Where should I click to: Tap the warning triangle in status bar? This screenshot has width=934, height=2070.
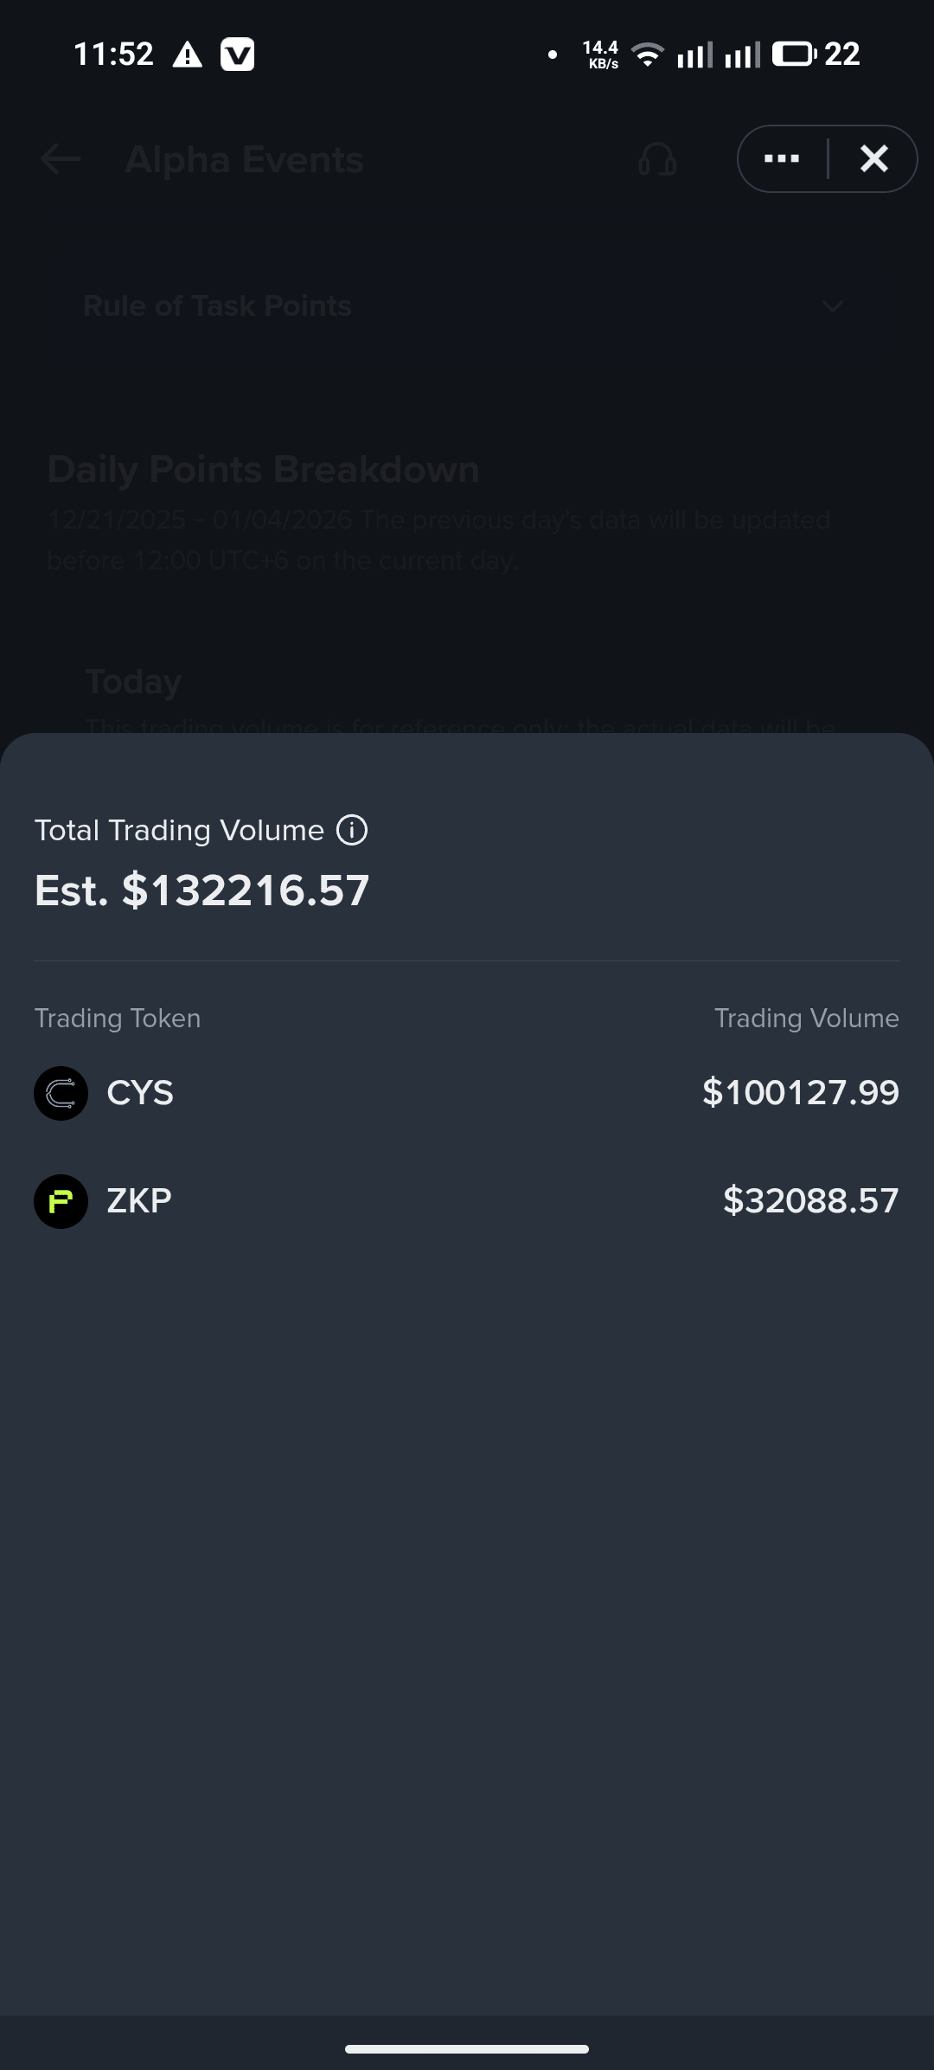pos(187,55)
